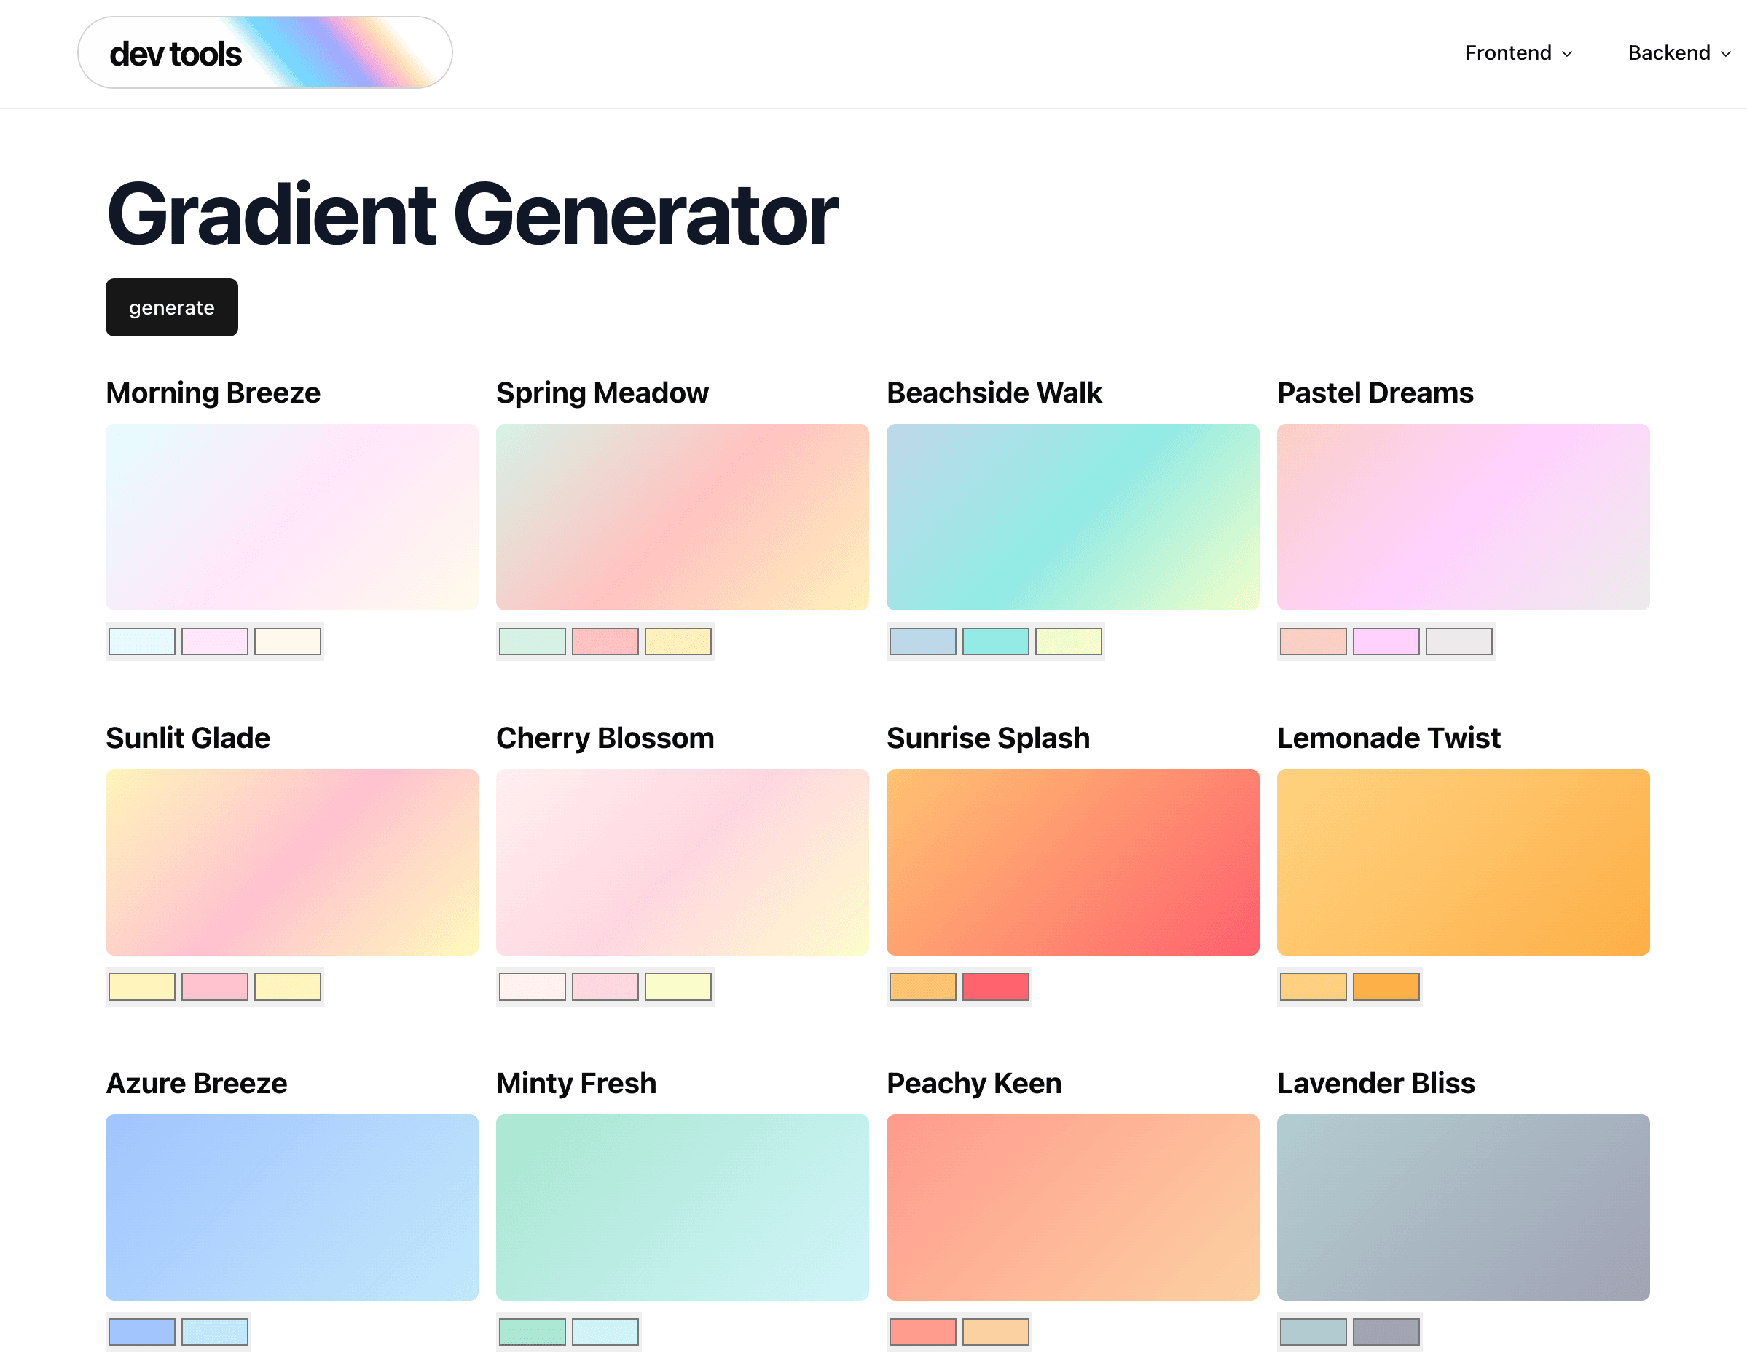The image size is (1747, 1359).
Task: Expand the Frontend dropdown menu
Action: [1518, 52]
